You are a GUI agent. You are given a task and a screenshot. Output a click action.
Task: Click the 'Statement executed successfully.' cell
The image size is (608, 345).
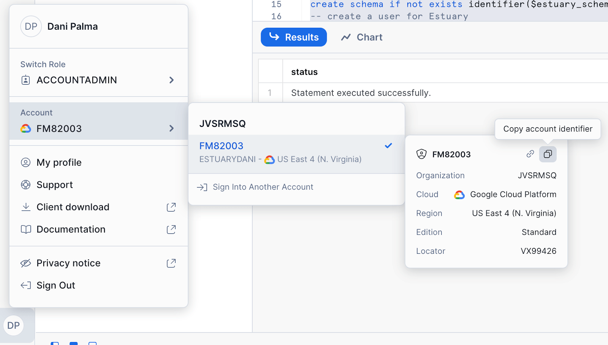pyautogui.click(x=361, y=93)
